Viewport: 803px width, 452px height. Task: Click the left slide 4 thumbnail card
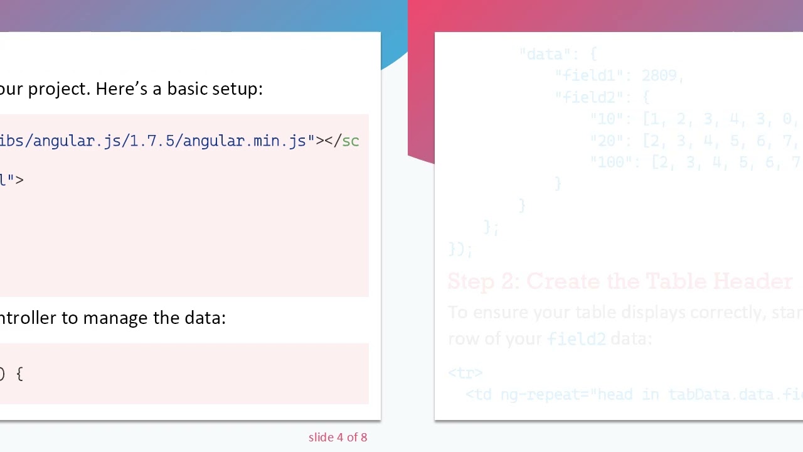190,226
